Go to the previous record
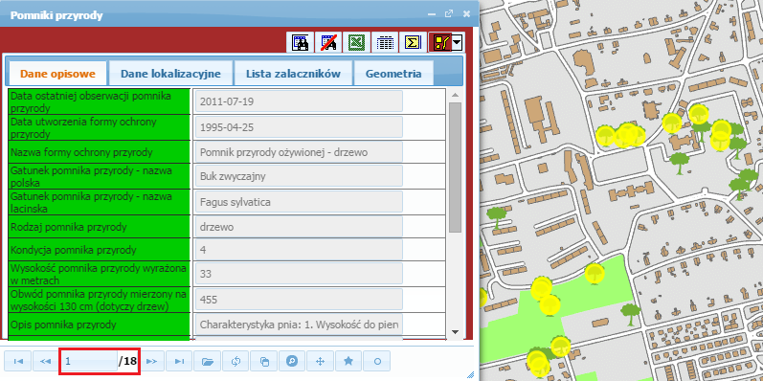763x381 pixels. point(46,361)
